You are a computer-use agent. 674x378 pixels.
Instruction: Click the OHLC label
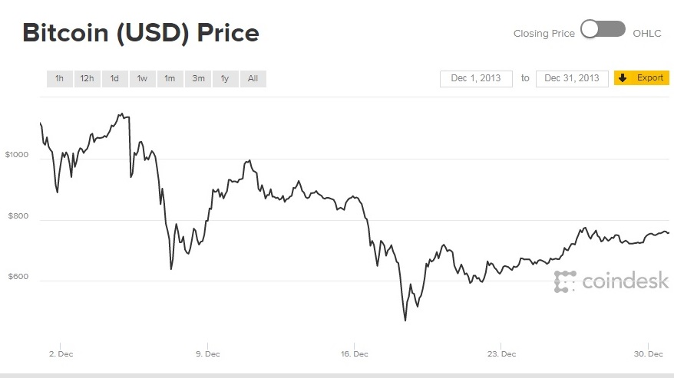coord(646,34)
